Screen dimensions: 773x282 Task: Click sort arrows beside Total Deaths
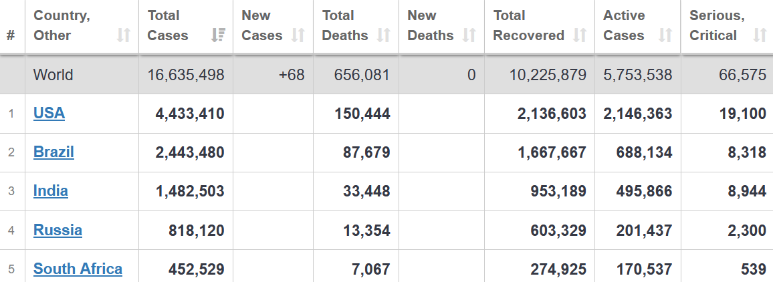click(x=384, y=35)
